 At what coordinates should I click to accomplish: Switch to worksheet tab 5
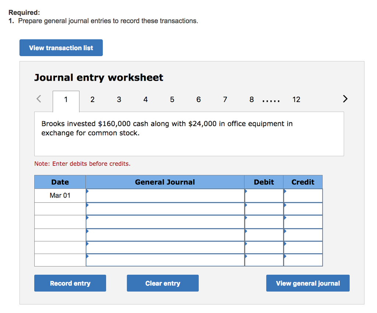[x=172, y=100]
